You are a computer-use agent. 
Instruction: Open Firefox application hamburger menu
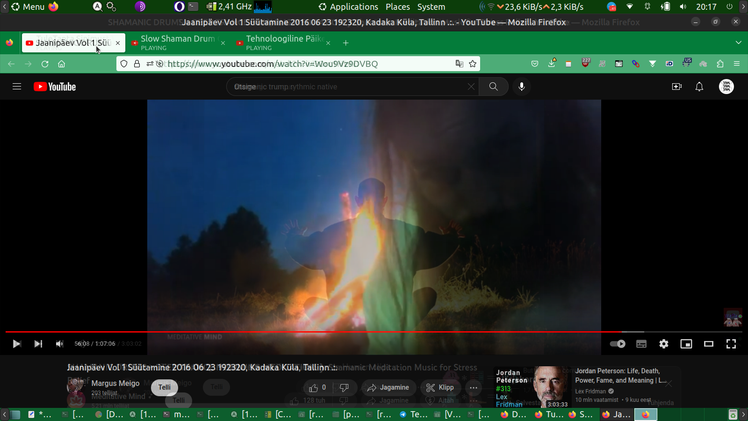(x=737, y=64)
